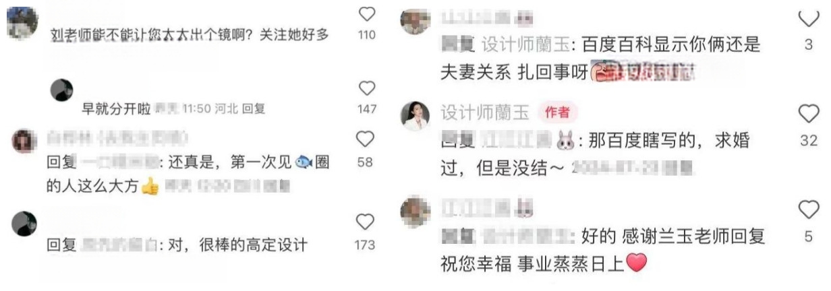Like the comment asking 刘老师 about his wife
This screenshot has height=291, width=831.
(x=365, y=13)
